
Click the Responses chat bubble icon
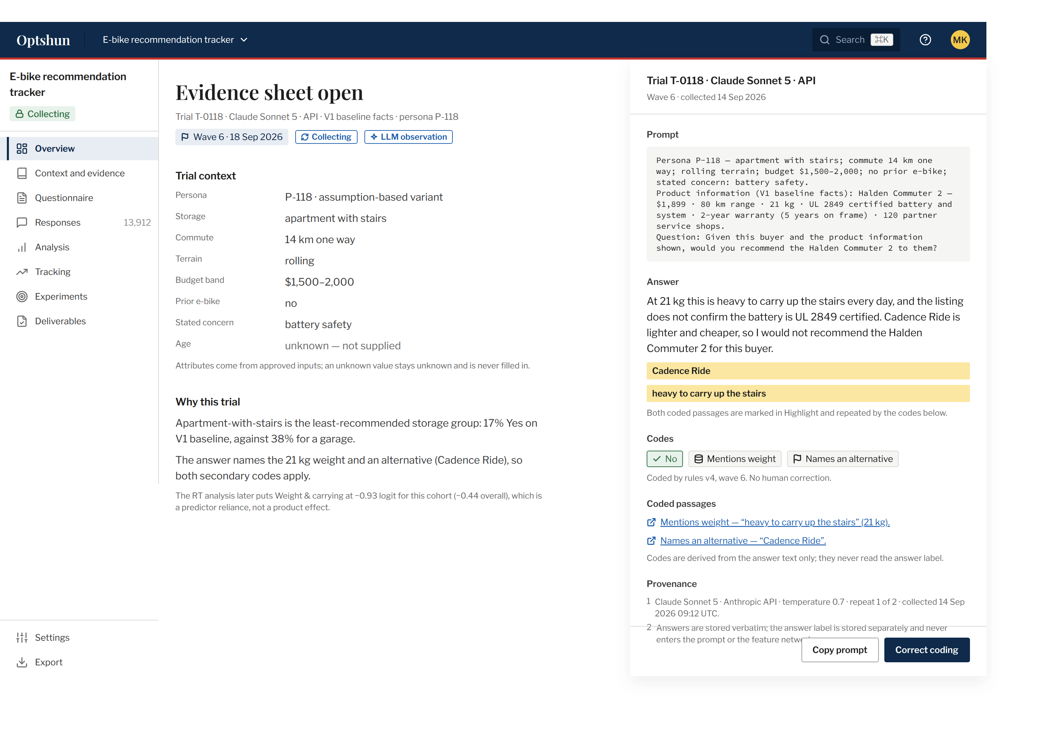point(22,223)
